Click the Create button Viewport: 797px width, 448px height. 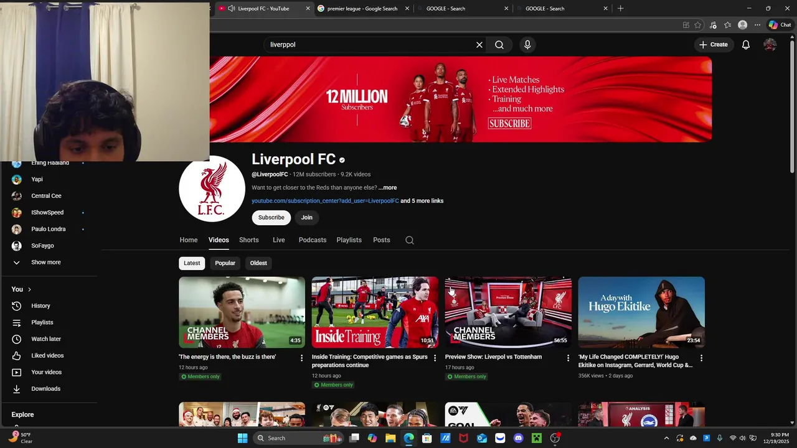coord(713,45)
